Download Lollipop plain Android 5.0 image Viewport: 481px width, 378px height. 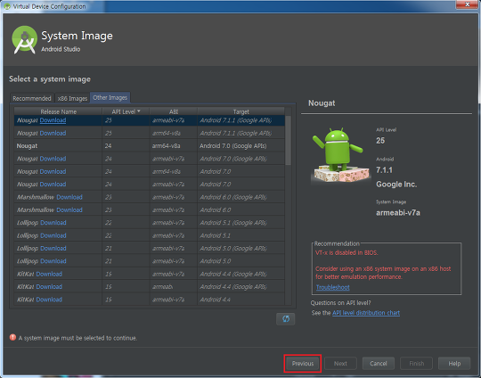tap(53, 261)
